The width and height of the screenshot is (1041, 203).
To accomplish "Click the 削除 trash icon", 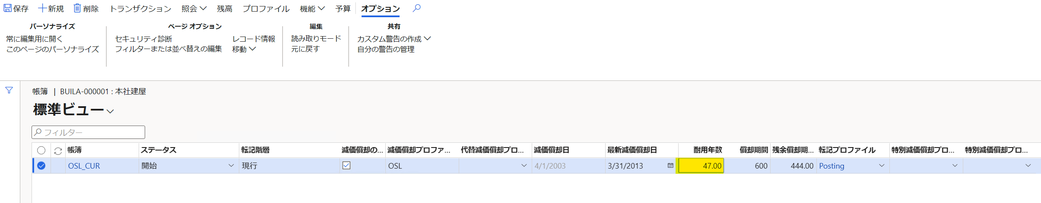I will tap(77, 8).
